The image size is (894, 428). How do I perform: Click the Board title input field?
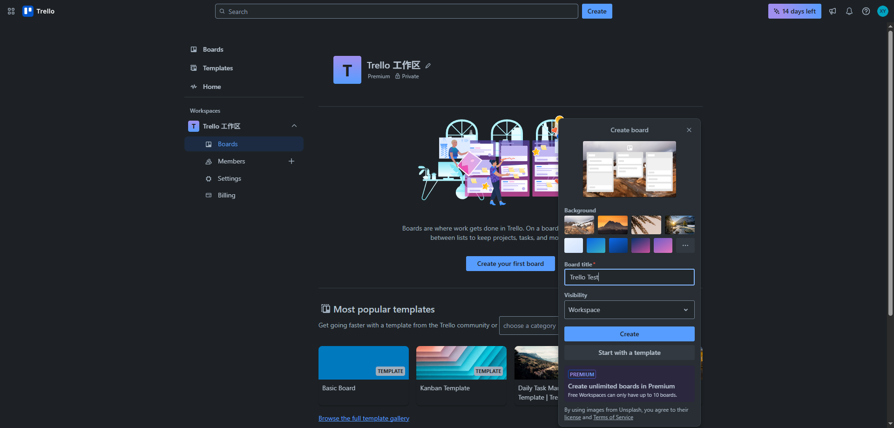point(630,277)
